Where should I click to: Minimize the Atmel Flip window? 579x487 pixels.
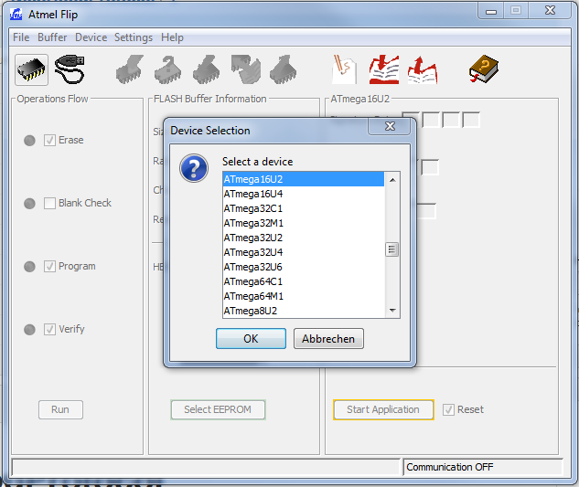pos(491,11)
